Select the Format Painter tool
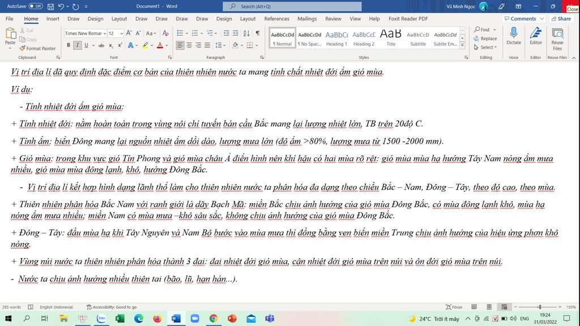Viewport: 580px width, 326px height. point(37,49)
